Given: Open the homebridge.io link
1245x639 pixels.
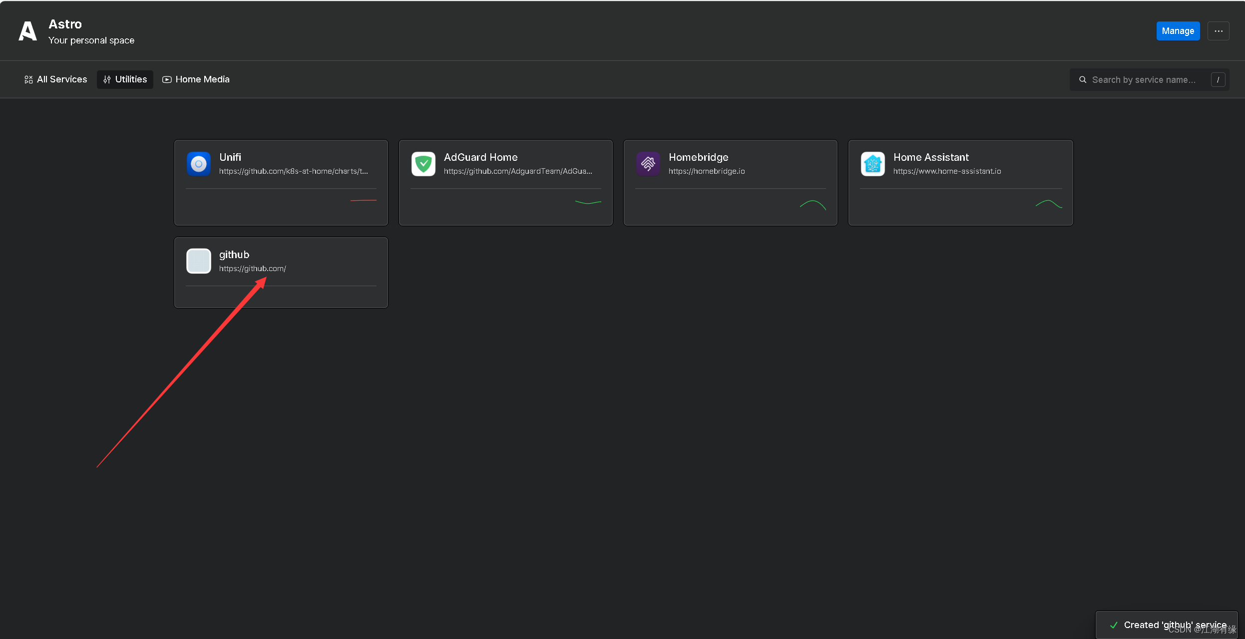Looking at the screenshot, I should [707, 171].
